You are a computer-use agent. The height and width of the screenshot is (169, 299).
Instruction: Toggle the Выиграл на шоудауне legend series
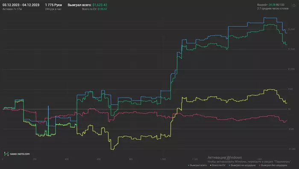pos(242,166)
